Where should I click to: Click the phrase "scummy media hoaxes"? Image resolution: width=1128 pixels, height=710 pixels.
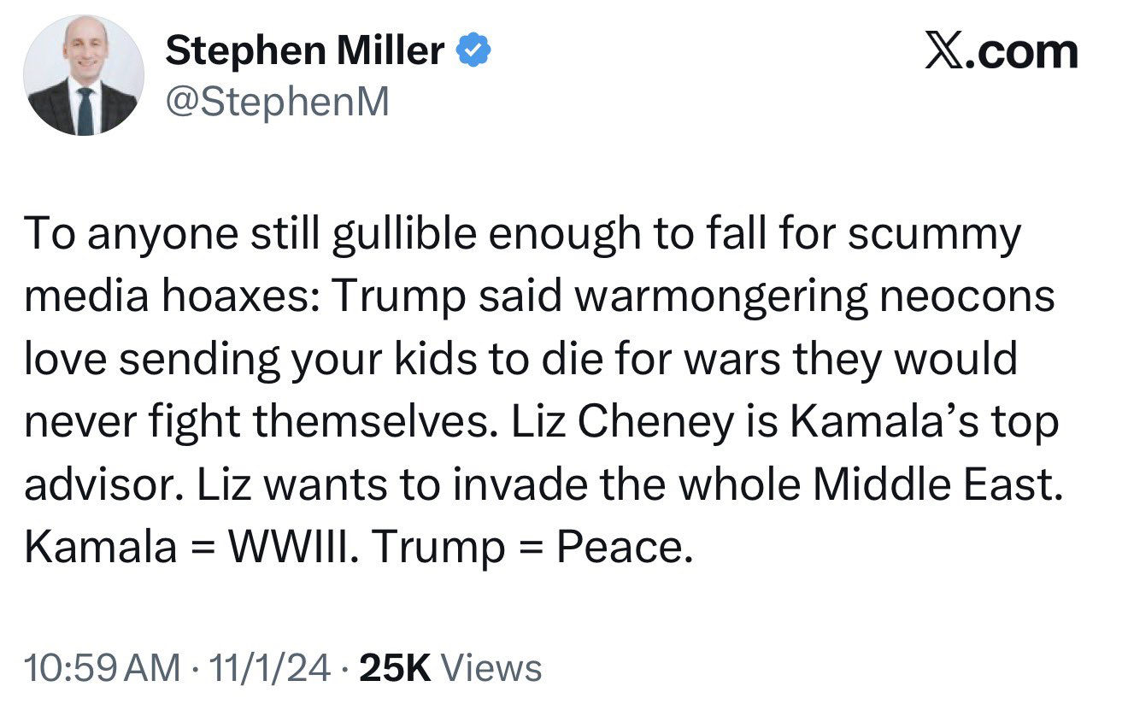pos(933,234)
